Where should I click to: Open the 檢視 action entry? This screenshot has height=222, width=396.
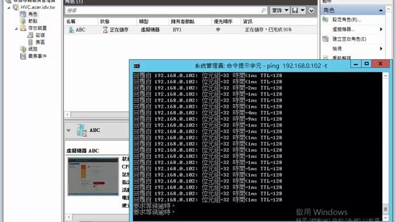pyautogui.click(x=337, y=49)
